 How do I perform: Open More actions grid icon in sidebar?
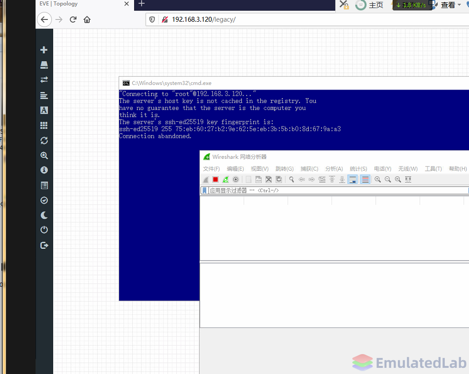click(44, 125)
